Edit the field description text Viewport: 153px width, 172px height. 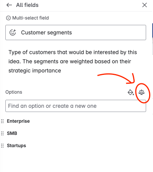[73, 62]
